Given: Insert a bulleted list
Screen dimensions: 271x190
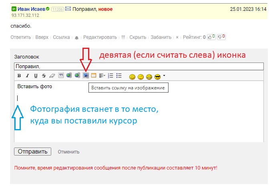Looking at the screenshot, I should pyautogui.click(x=119, y=76).
